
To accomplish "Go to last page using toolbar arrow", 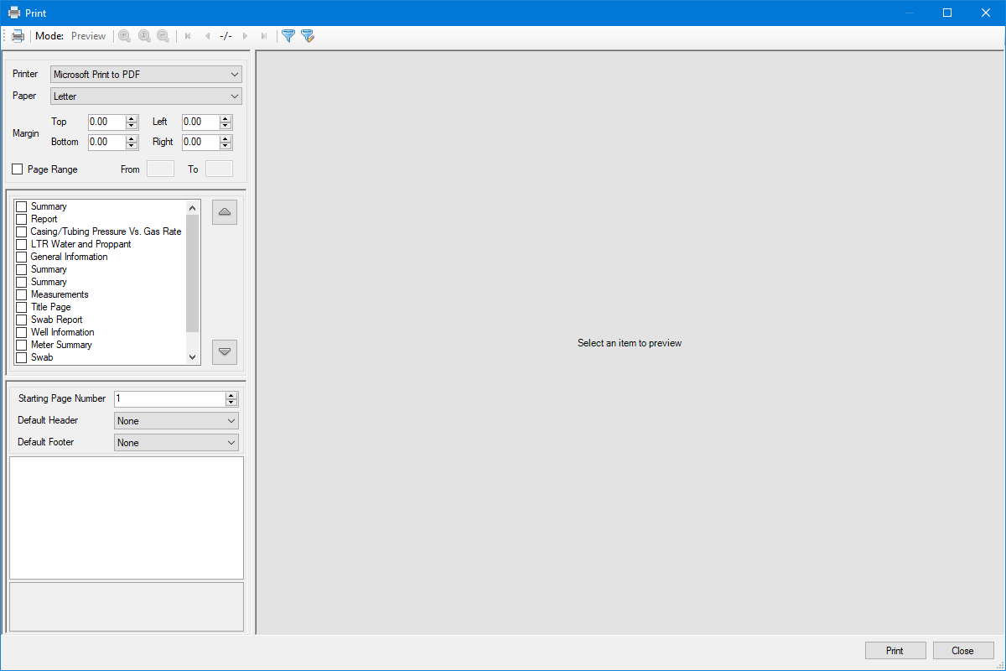I will (264, 36).
